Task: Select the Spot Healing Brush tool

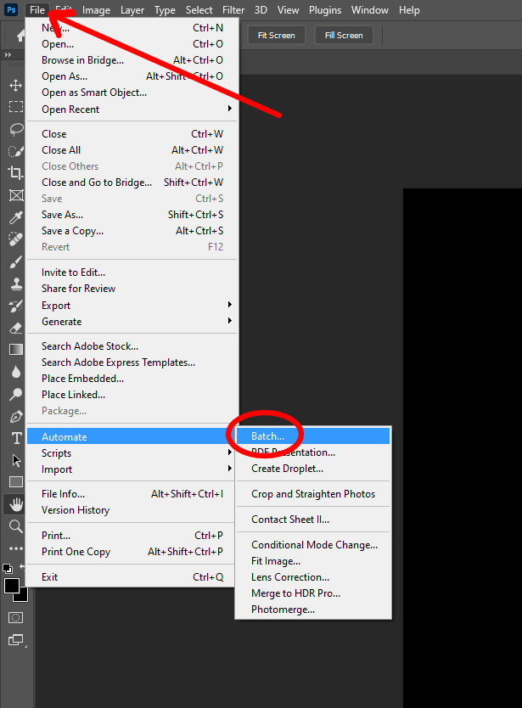Action: tap(16, 239)
